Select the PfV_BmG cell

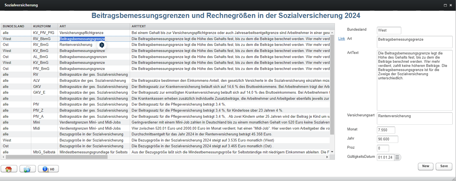(x=44, y=69)
